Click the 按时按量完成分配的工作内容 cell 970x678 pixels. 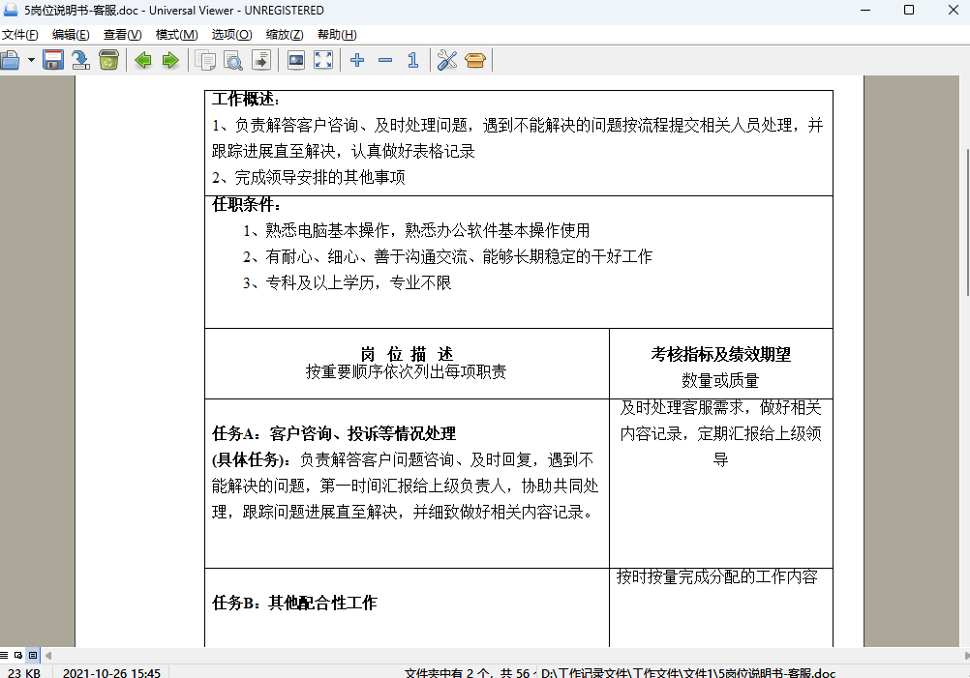717,576
